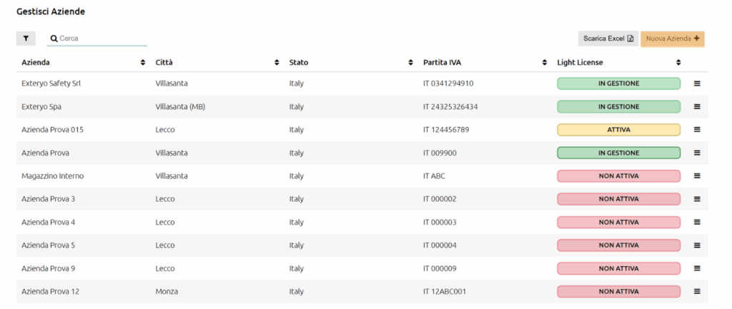Open row menu for Azienda Prova 9
The width and height of the screenshot is (732, 309).
pos(697,268)
